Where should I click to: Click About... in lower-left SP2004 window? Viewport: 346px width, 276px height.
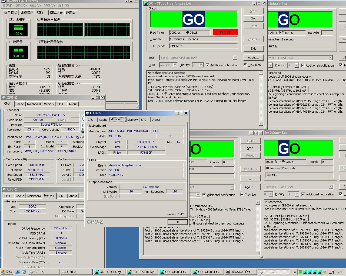pyautogui.click(x=250, y=187)
